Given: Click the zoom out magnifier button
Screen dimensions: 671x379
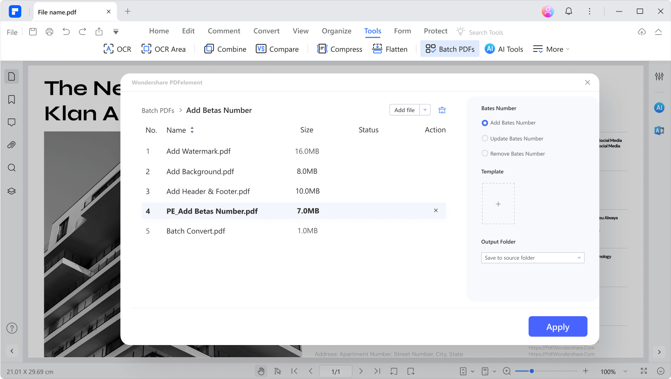Looking at the screenshot, I should [507, 371].
